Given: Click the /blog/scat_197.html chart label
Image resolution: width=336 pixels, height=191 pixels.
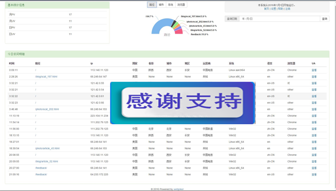Looking at the screenshot, I should click(x=193, y=17).
